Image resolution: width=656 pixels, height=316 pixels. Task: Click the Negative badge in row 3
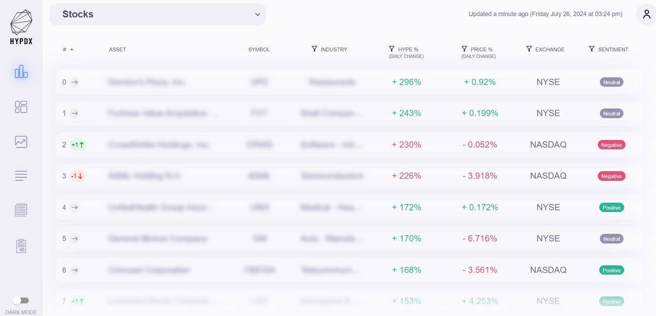pos(612,176)
